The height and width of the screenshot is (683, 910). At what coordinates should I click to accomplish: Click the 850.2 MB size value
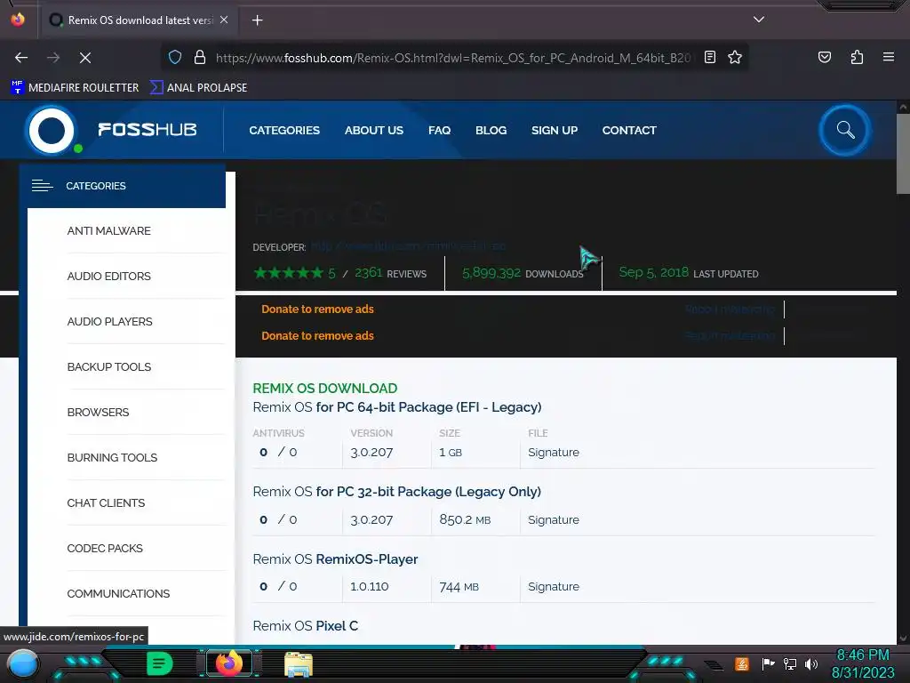tap(465, 519)
